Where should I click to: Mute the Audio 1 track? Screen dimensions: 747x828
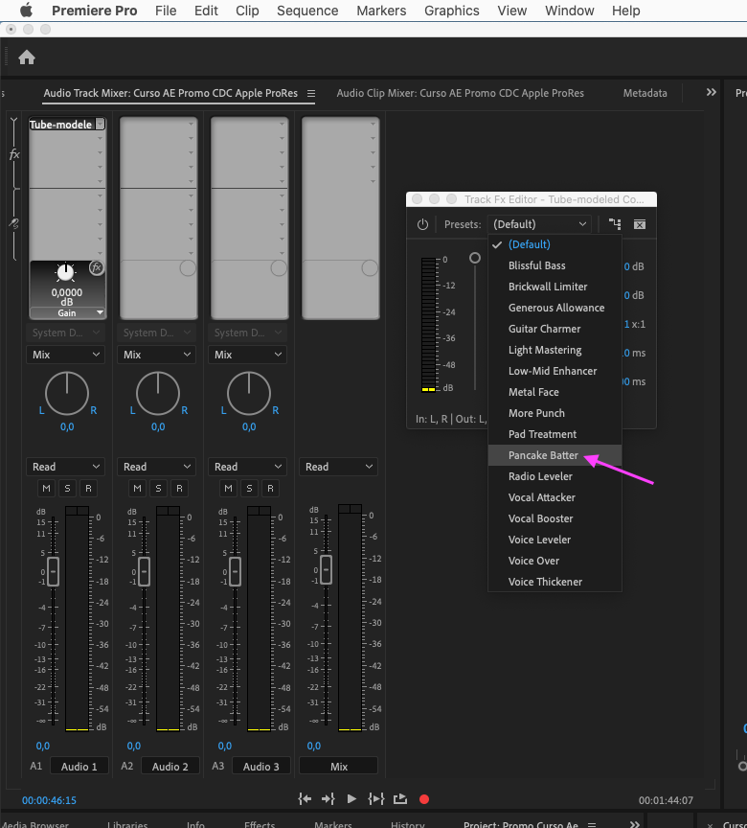(x=45, y=489)
